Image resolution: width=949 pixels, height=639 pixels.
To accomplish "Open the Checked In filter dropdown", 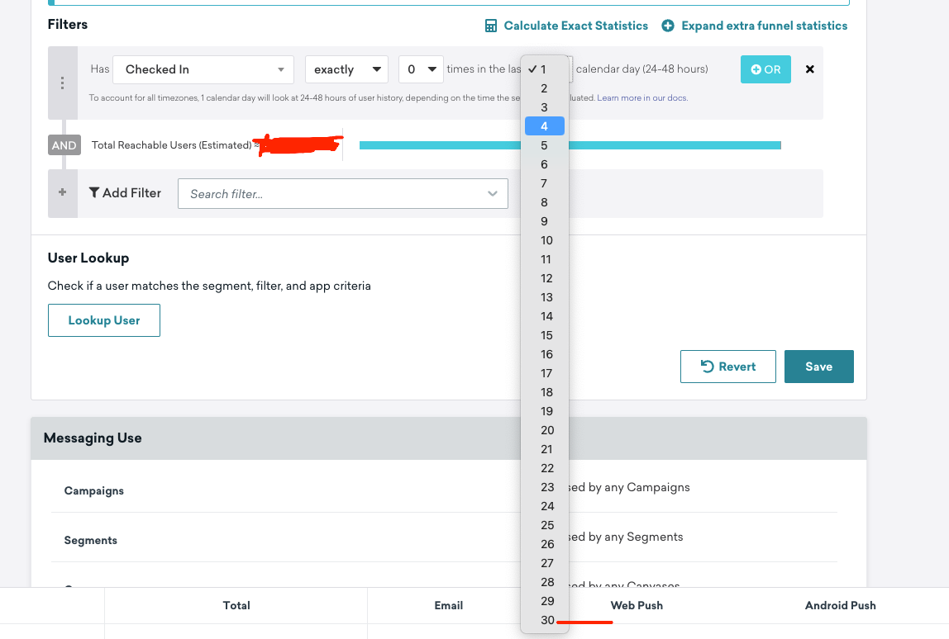I will (x=203, y=69).
